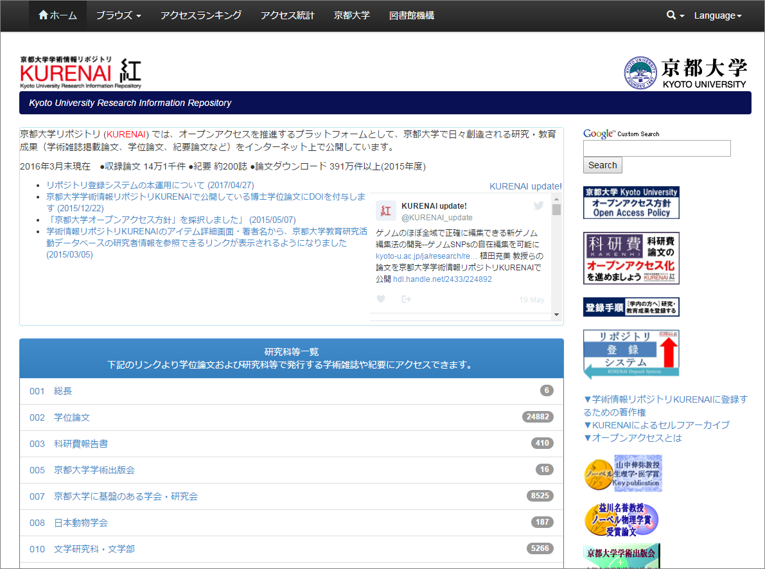Click the Twitter widget scrollbar thumb
Screen dimensions: 765x569
click(x=556, y=210)
